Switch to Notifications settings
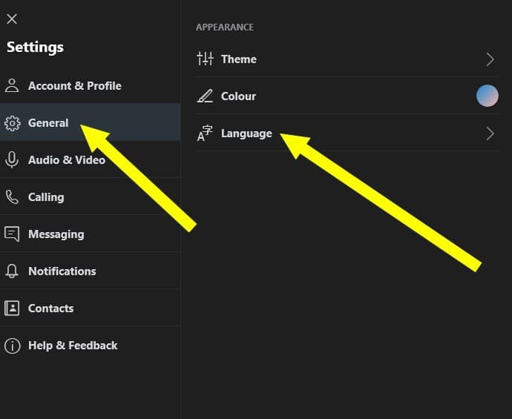Viewport: 512px width, 419px height. click(x=90, y=271)
